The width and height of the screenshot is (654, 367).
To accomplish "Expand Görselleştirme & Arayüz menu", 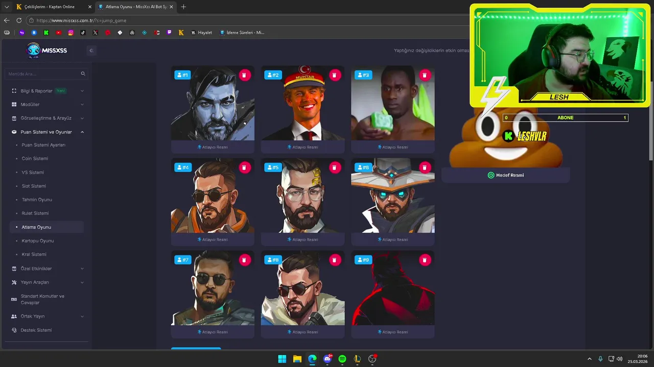I will pyautogui.click(x=48, y=118).
